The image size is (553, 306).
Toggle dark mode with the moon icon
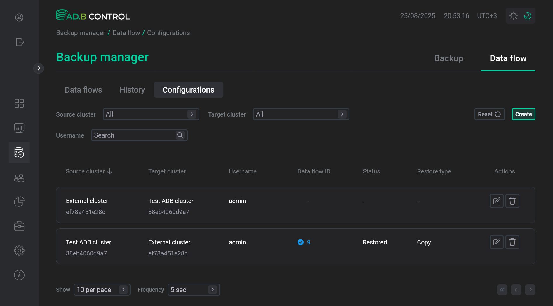tap(527, 16)
